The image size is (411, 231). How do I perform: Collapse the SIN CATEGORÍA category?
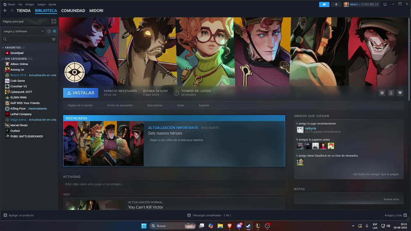[x=3, y=59]
